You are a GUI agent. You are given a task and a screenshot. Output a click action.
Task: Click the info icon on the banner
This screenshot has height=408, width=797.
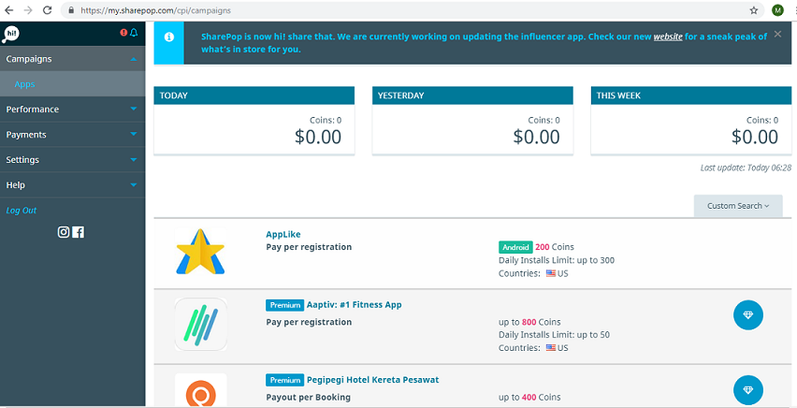[x=168, y=37]
